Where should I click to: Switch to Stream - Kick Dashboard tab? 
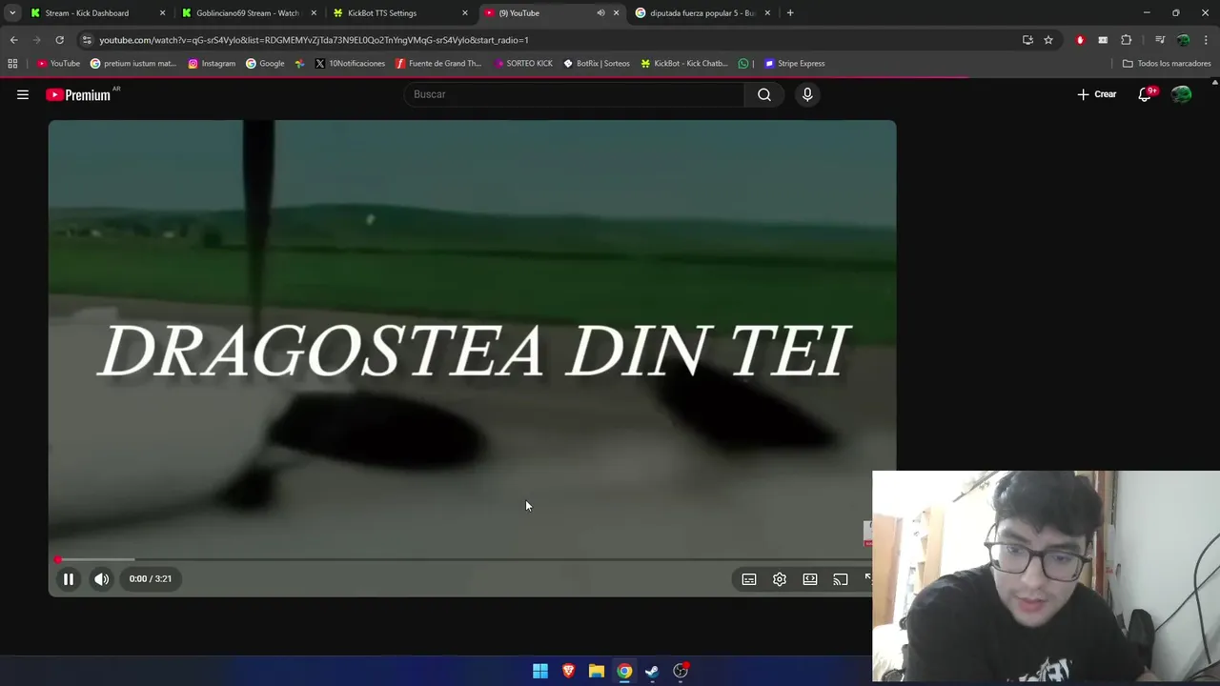[x=95, y=13]
